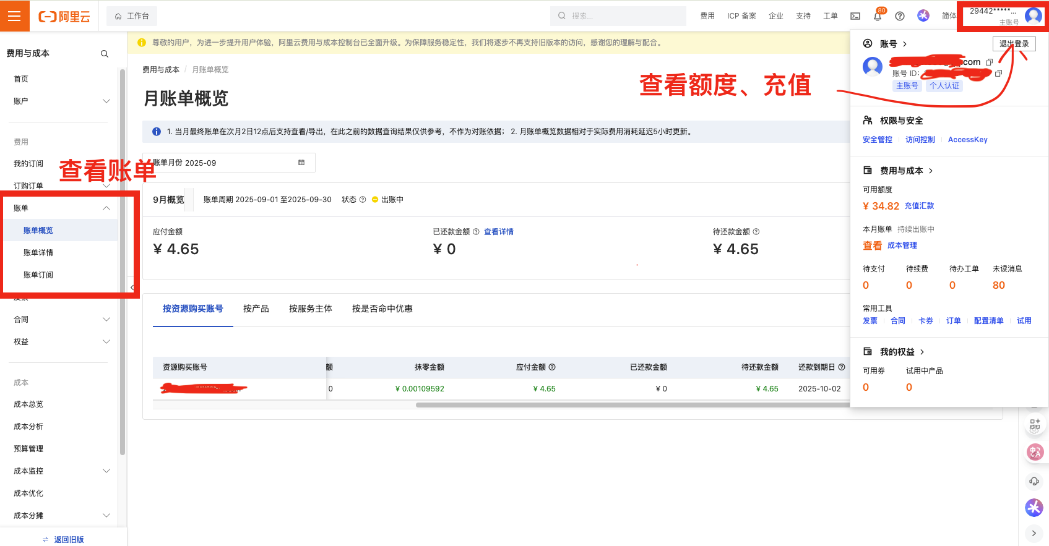Open the 费用 top menu
Viewport: 1049px width, 546px height.
coord(707,16)
